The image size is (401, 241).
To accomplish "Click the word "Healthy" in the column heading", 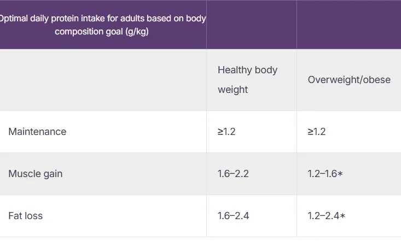I will coord(234,70).
